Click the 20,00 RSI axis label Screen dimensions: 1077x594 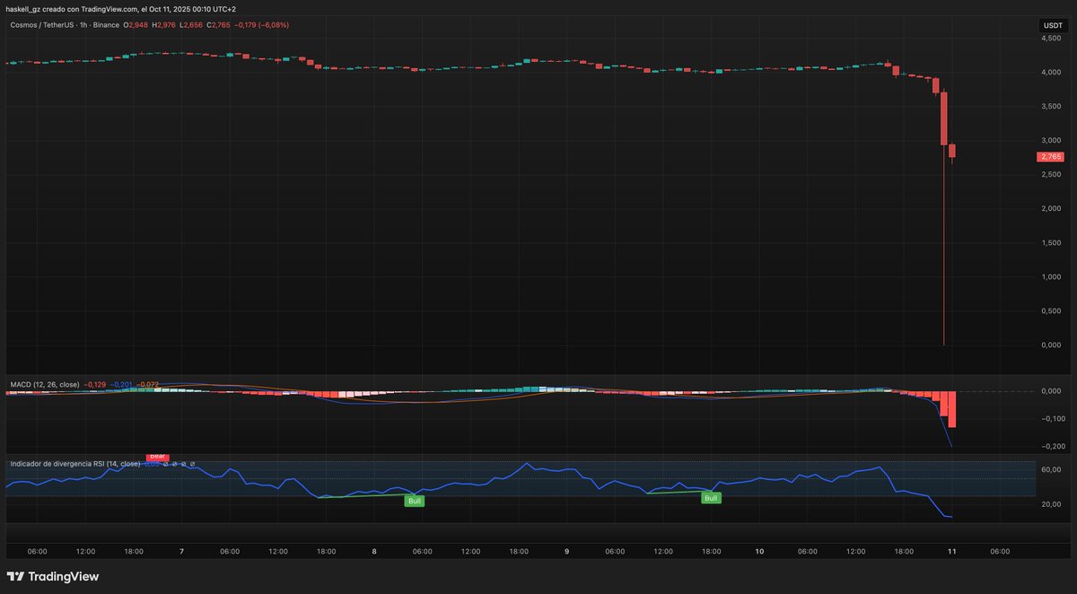[x=1051, y=503]
